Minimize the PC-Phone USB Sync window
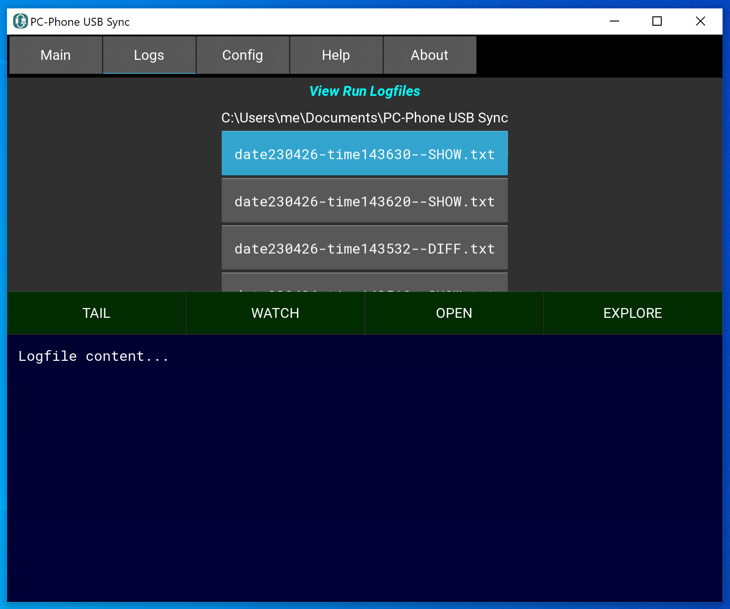Screen dimensions: 730x609 [x=614, y=21]
